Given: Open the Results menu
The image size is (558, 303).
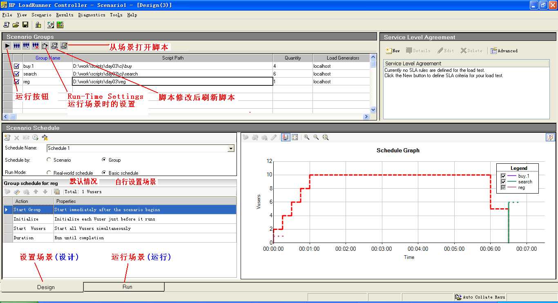Looking at the screenshot, I should coord(65,15).
